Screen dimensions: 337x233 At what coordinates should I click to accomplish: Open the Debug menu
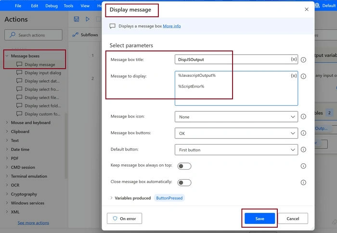tap(52, 6)
